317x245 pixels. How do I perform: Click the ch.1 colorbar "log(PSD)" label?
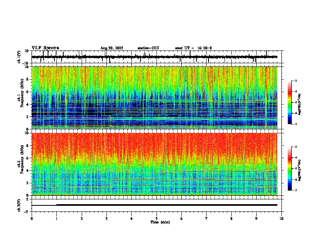pyautogui.click(x=299, y=104)
